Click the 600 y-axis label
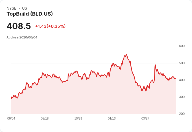 point(182,46)
